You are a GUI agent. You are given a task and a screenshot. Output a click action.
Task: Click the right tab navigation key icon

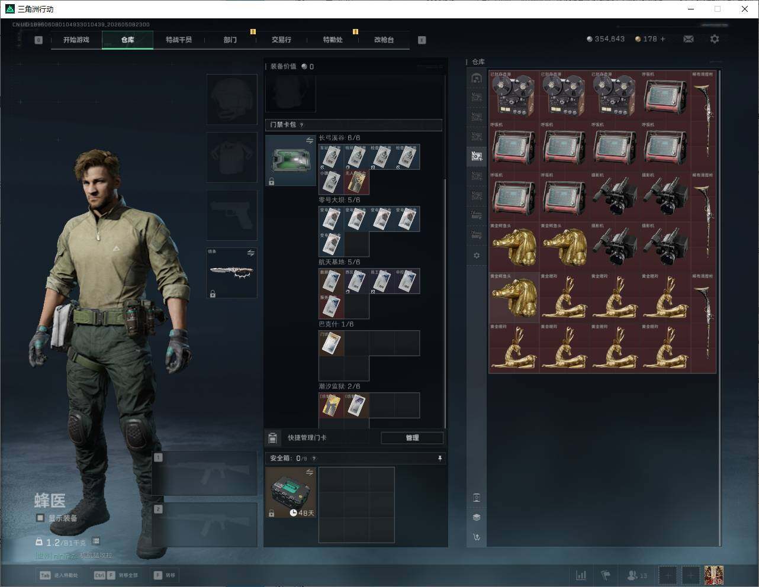(422, 40)
